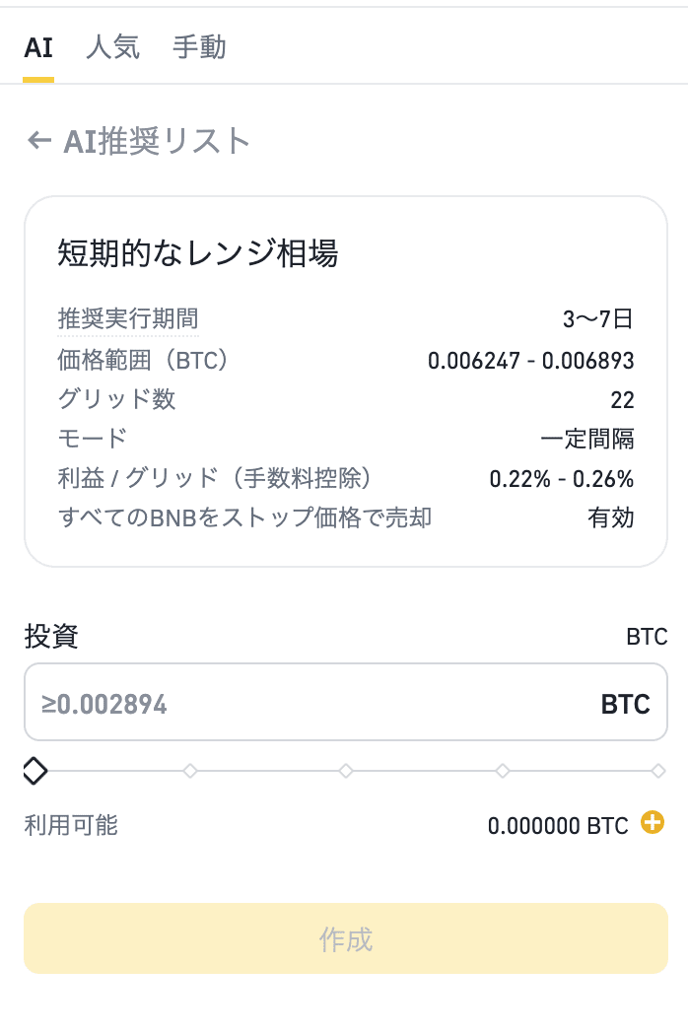Click the 0.000000 BTC available balance
Viewport: 688px width, 1035px height.
tap(558, 825)
